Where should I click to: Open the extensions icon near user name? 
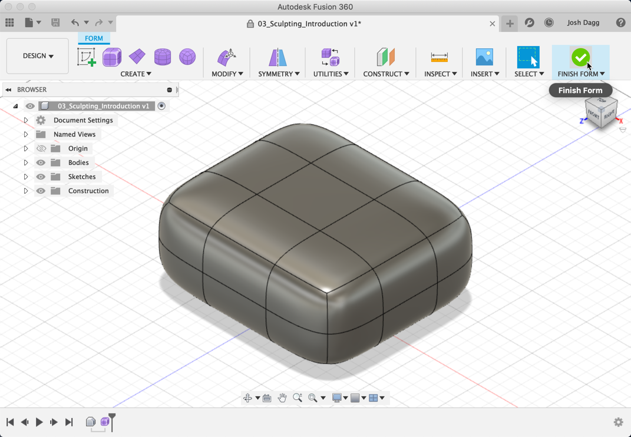tap(530, 22)
